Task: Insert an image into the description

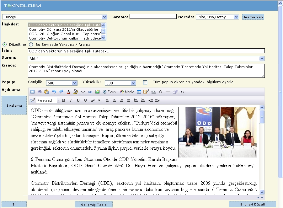Action: click(x=97, y=92)
